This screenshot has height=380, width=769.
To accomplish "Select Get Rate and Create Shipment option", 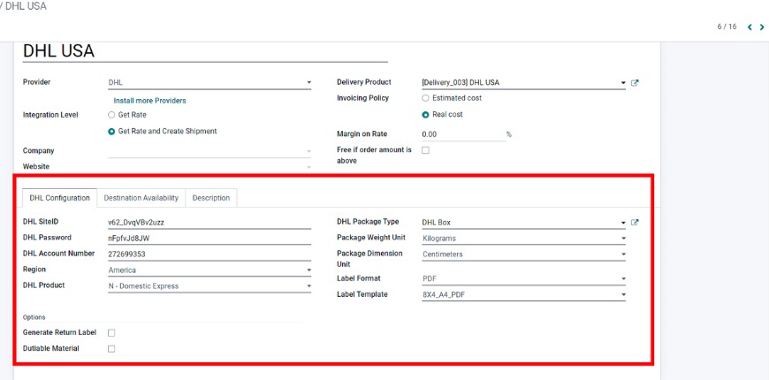I will point(111,132).
